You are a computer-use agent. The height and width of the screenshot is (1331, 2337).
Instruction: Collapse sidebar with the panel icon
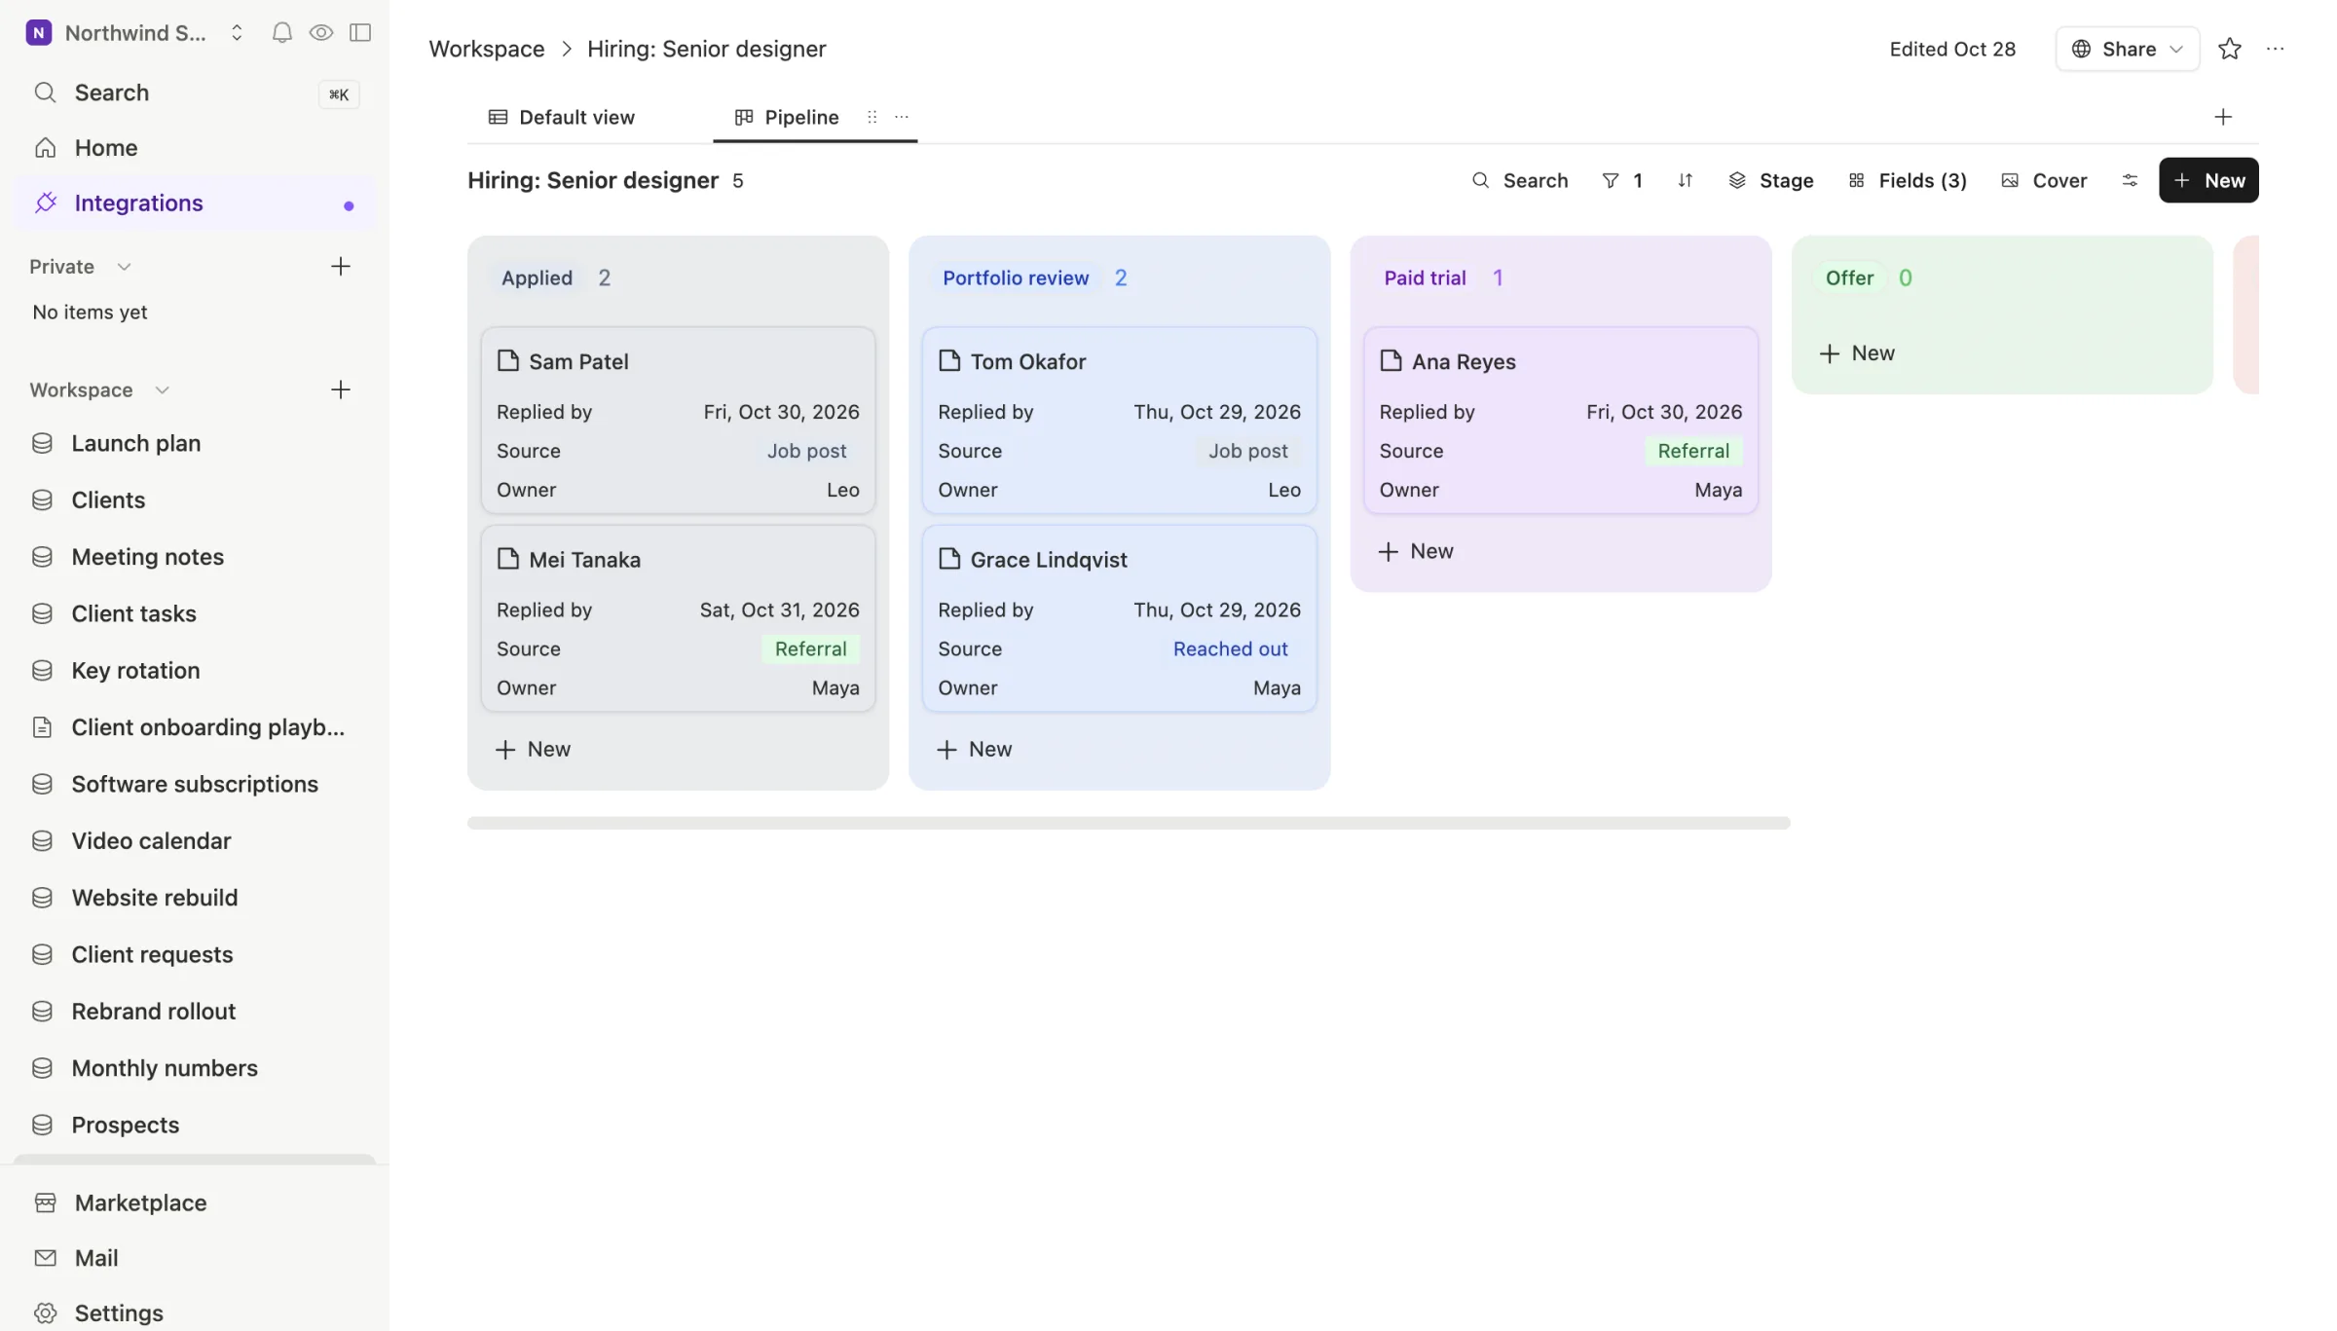pos(360,33)
